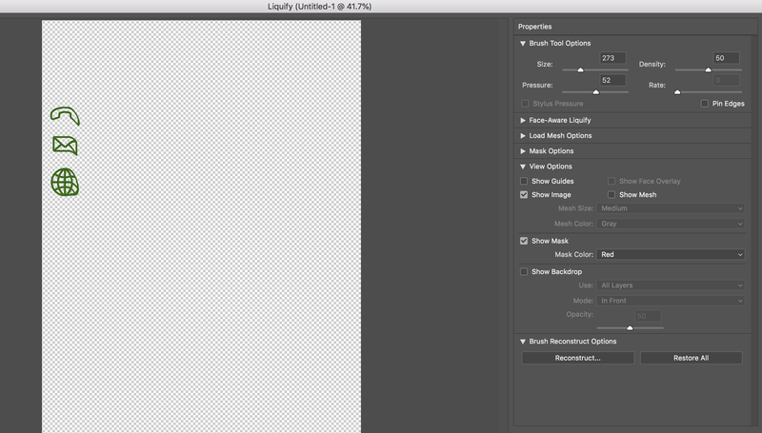Click the Density value field showing 50

pyautogui.click(x=726, y=58)
